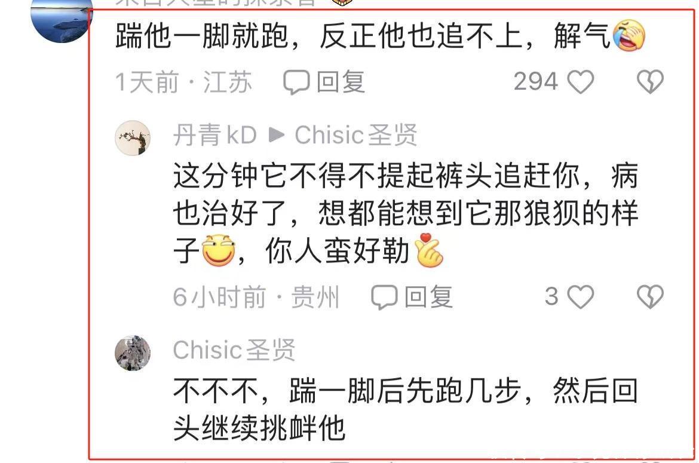Click the triangle arrow between 丹青 kD and Chisic圣贤
Screen dimensions: 699x463
[277, 135]
